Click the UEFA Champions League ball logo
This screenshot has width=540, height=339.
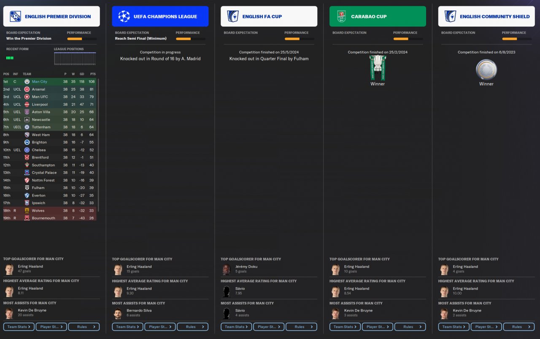click(x=124, y=16)
